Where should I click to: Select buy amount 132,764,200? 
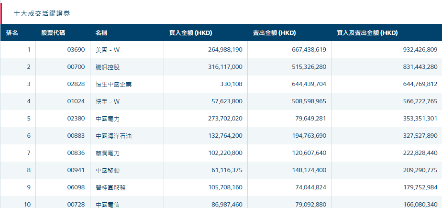tap(225, 136)
